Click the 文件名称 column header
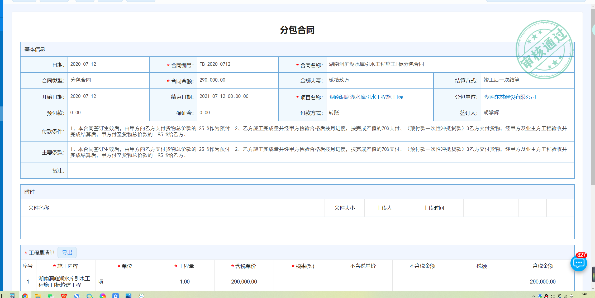 coord(39,208)
